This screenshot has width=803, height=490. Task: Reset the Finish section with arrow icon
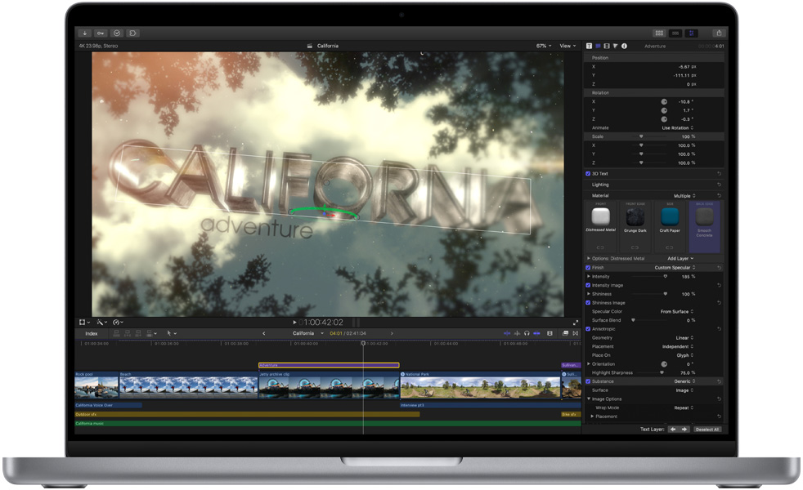coord(719,268)
